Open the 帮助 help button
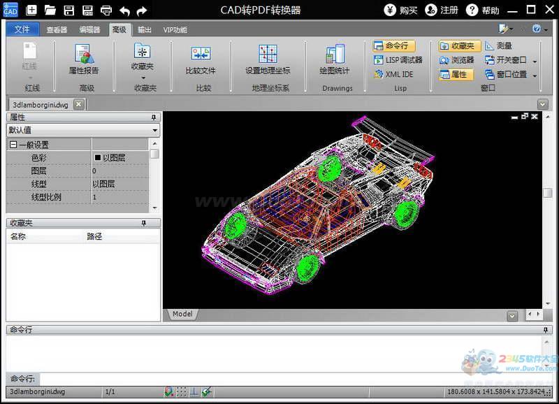The image size is (559, 404). pyautogui.click(x=483, y=10)
